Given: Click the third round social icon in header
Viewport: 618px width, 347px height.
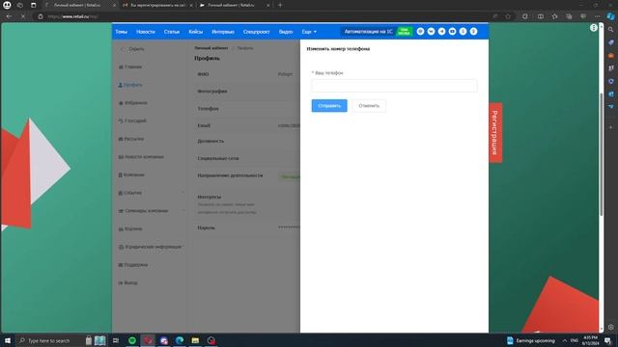Looking at the screenshot, I should (442, 32).
